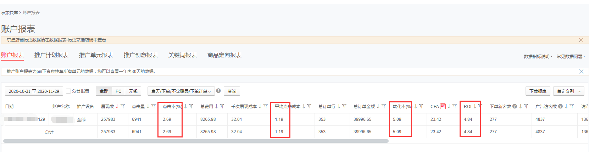The width and height of the screenshot is (589, 152).
Task: Click 4837 in the 总计 row
Action: pos(540,132)
